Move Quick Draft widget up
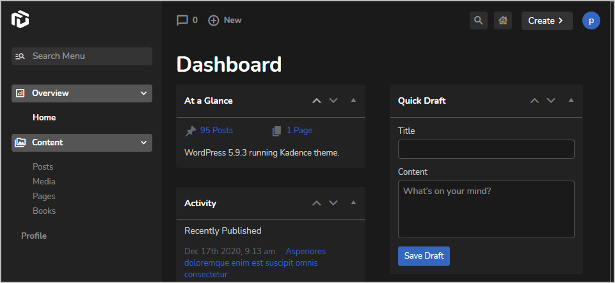Viewport: 615px width, 283px height. pyautogui.click(x=534, y=101)
